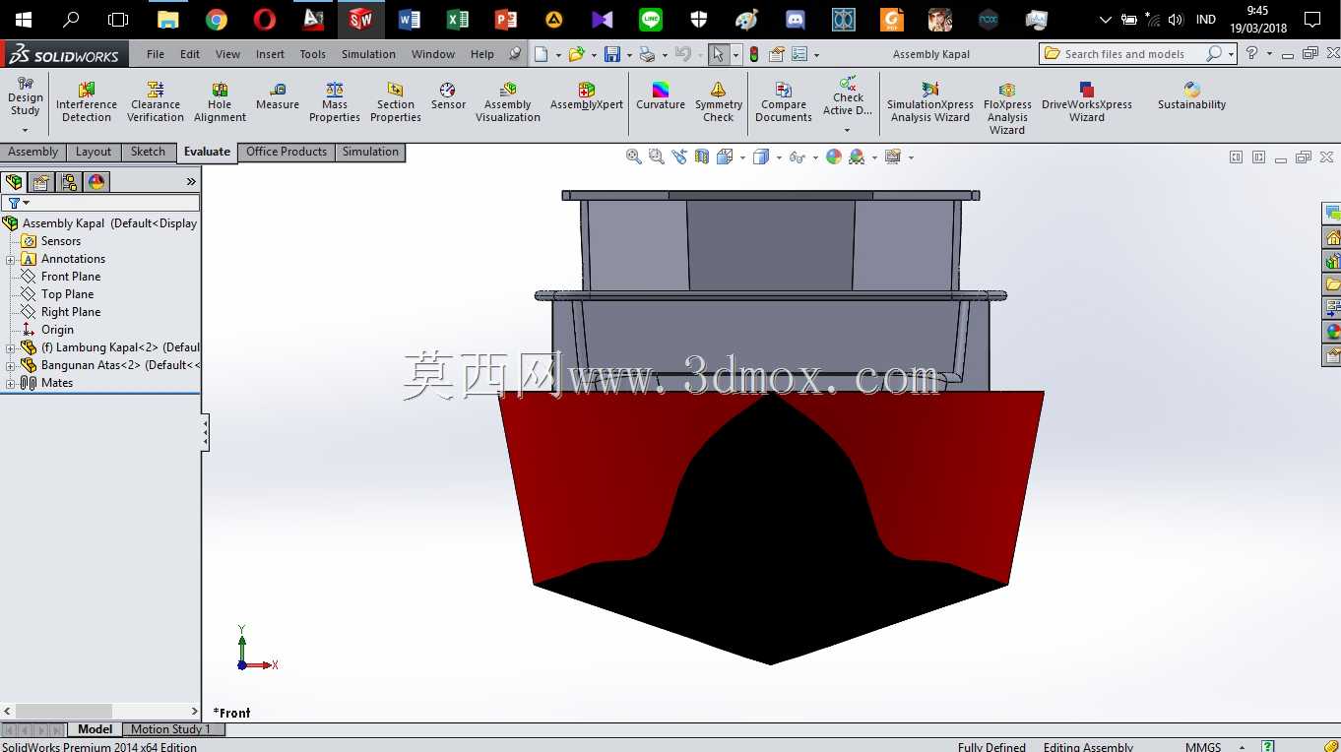Open the Display Style dropdown arrow

779,157
